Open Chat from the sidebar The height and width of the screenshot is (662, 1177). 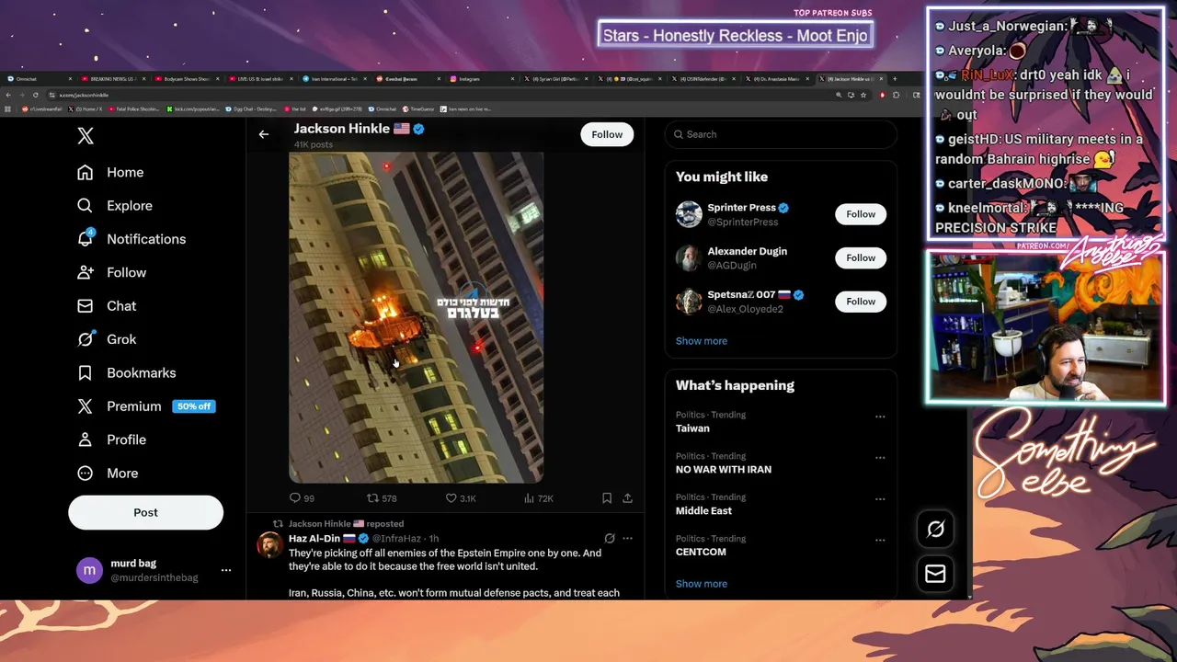107,306
